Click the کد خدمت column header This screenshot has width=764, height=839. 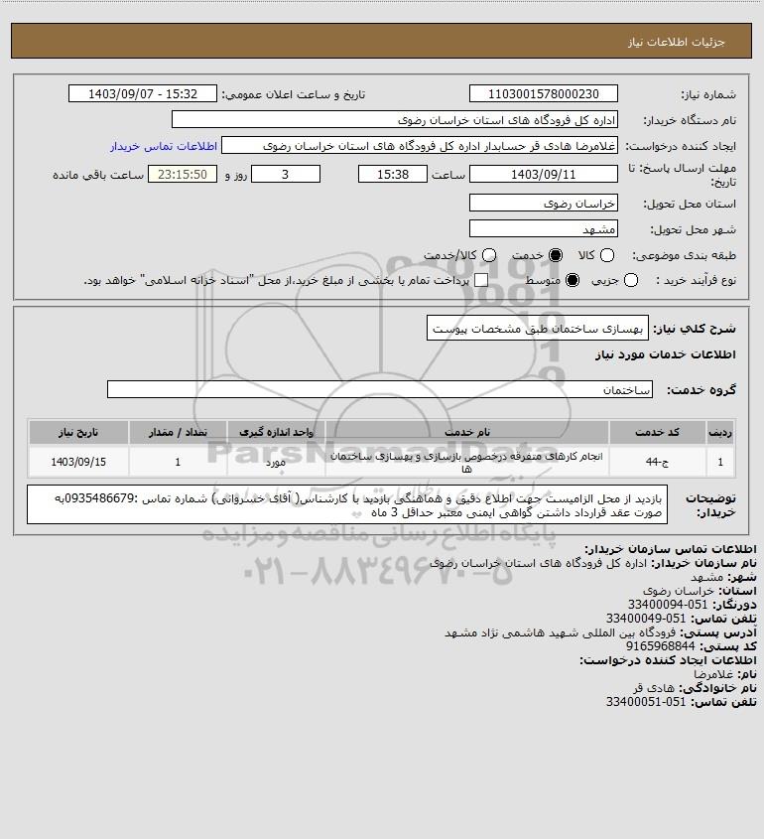tap(657, 432)
